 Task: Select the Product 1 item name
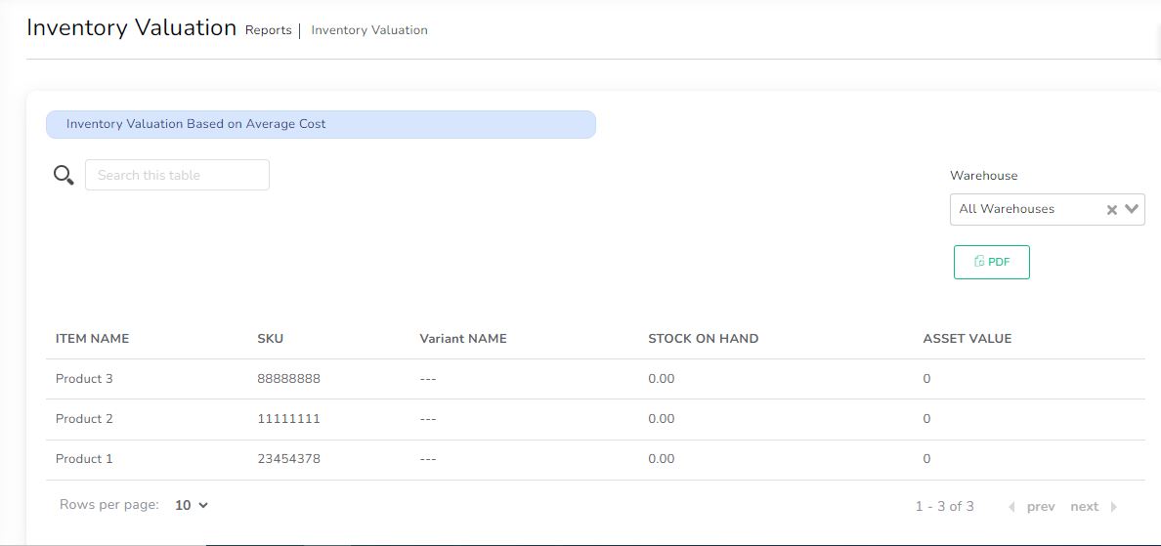point(84,459)
